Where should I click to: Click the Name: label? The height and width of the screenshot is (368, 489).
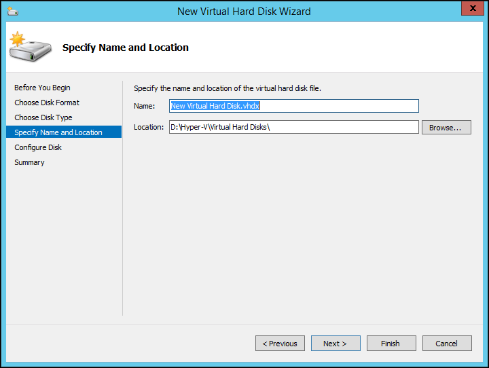tap(144, 106)
